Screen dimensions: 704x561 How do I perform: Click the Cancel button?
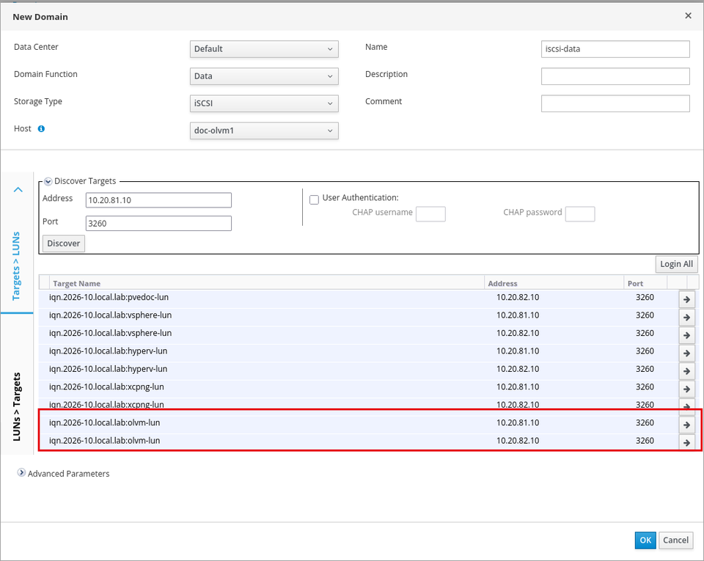tap(675, 540)
